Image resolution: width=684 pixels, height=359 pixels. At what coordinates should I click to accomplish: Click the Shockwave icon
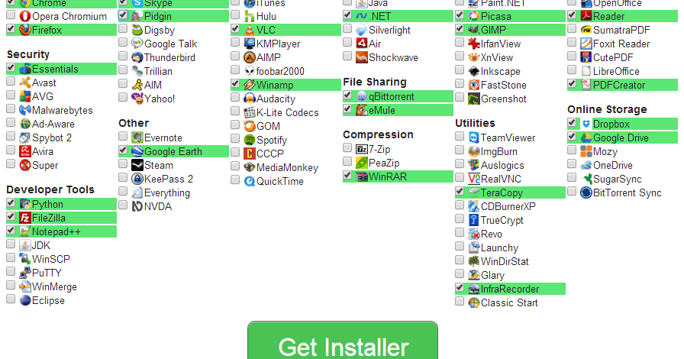[x=362, y=57]
